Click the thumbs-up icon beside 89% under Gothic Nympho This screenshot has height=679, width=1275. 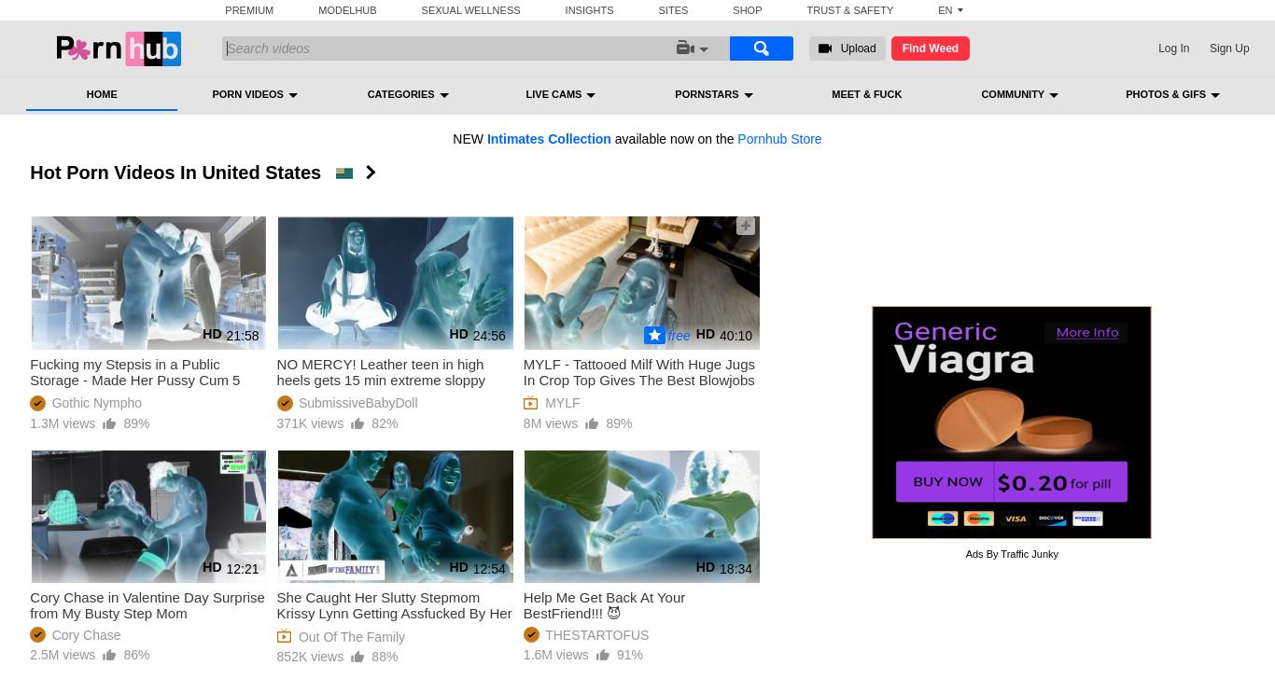click(x=109, y=423)
